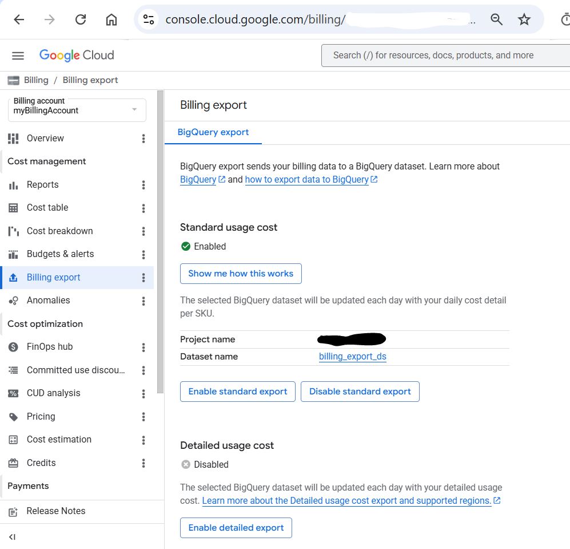
Task: Click the Payments section heading
Action: coord(28,486)
